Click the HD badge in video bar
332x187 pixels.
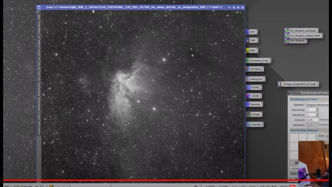click(293, 186)
